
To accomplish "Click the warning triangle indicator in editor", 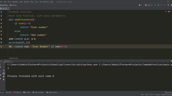I will tap(169, 11).
